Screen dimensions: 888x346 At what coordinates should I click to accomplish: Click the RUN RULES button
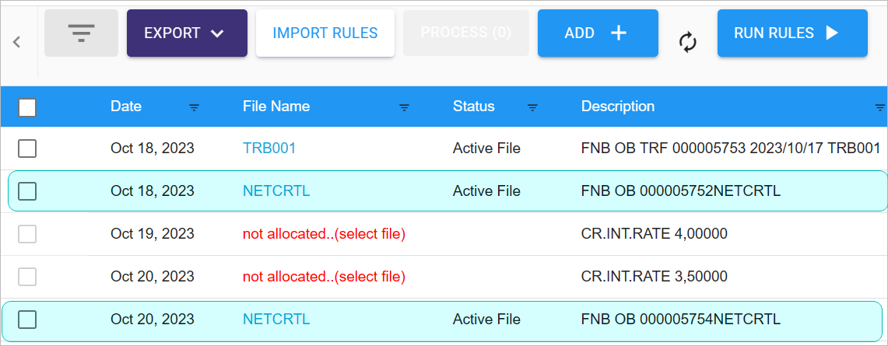tap(792, 33)
